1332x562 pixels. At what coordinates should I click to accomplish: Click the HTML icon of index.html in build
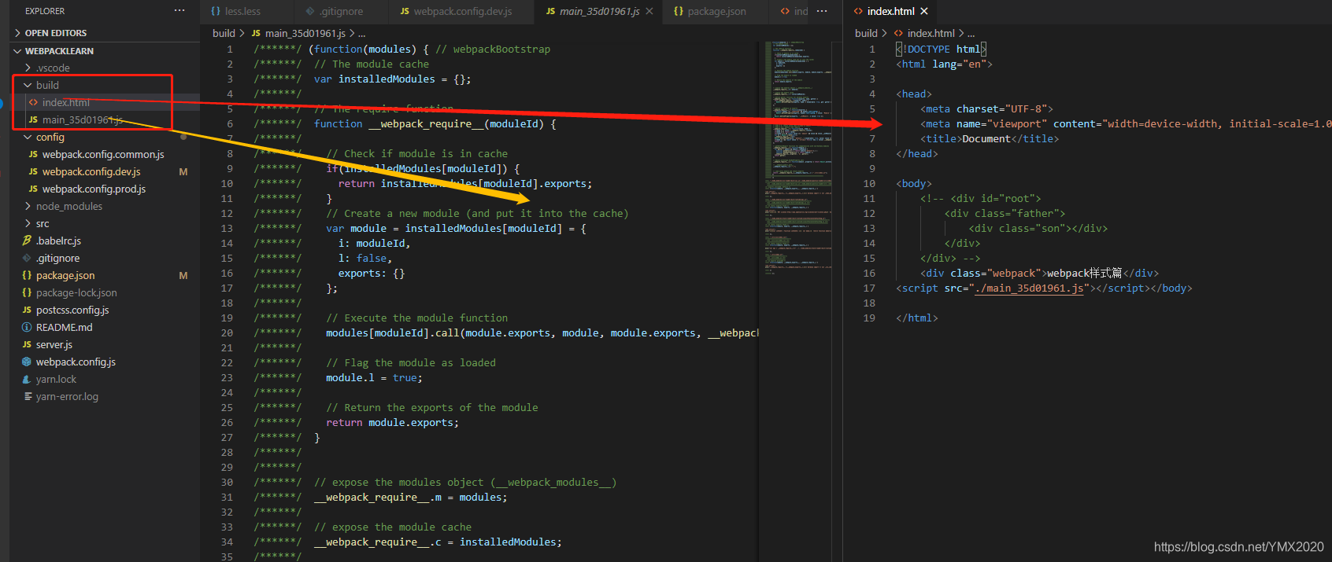[x=33, y=102]
